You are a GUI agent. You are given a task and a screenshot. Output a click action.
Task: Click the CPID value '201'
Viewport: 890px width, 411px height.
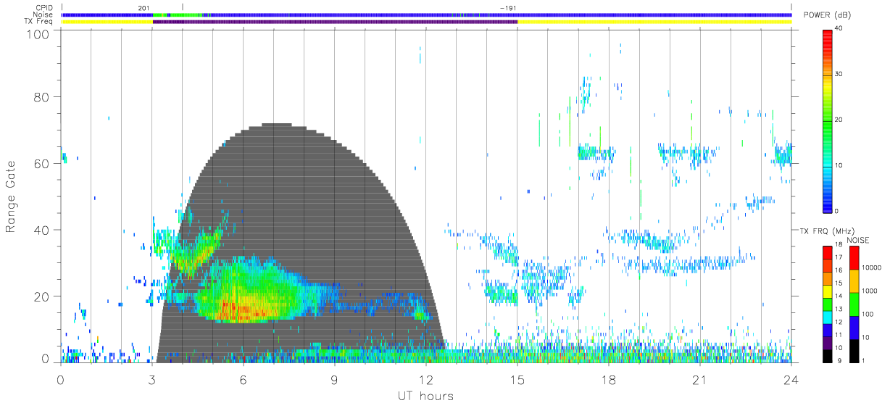pyautogui.click(x=144, y=8)
